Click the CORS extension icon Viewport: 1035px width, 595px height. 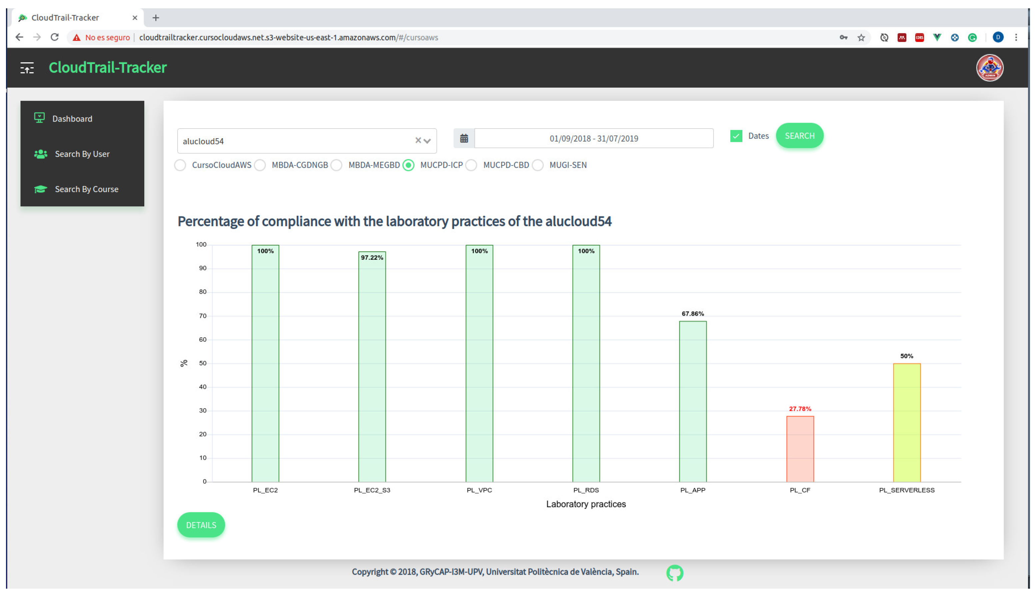(x=919, y=38)
